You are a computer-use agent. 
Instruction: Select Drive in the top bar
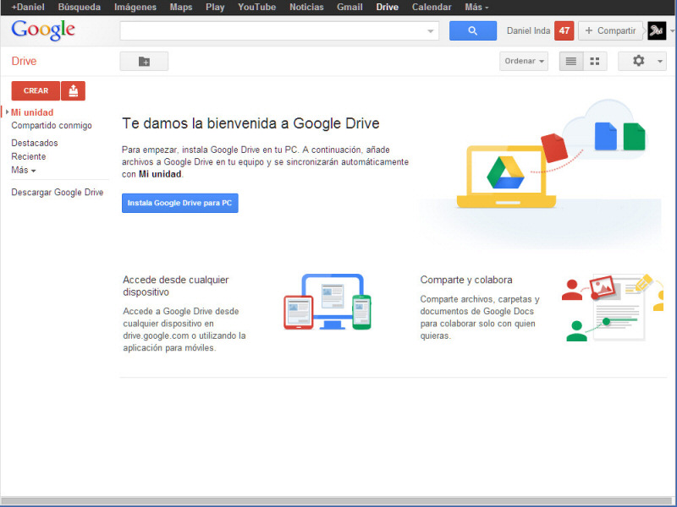[388, 8]
